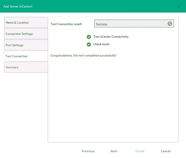Select the Port Settings step
The width and height of the screenshot is (186, 158).
pyautogui.click(x=26, y=45)
